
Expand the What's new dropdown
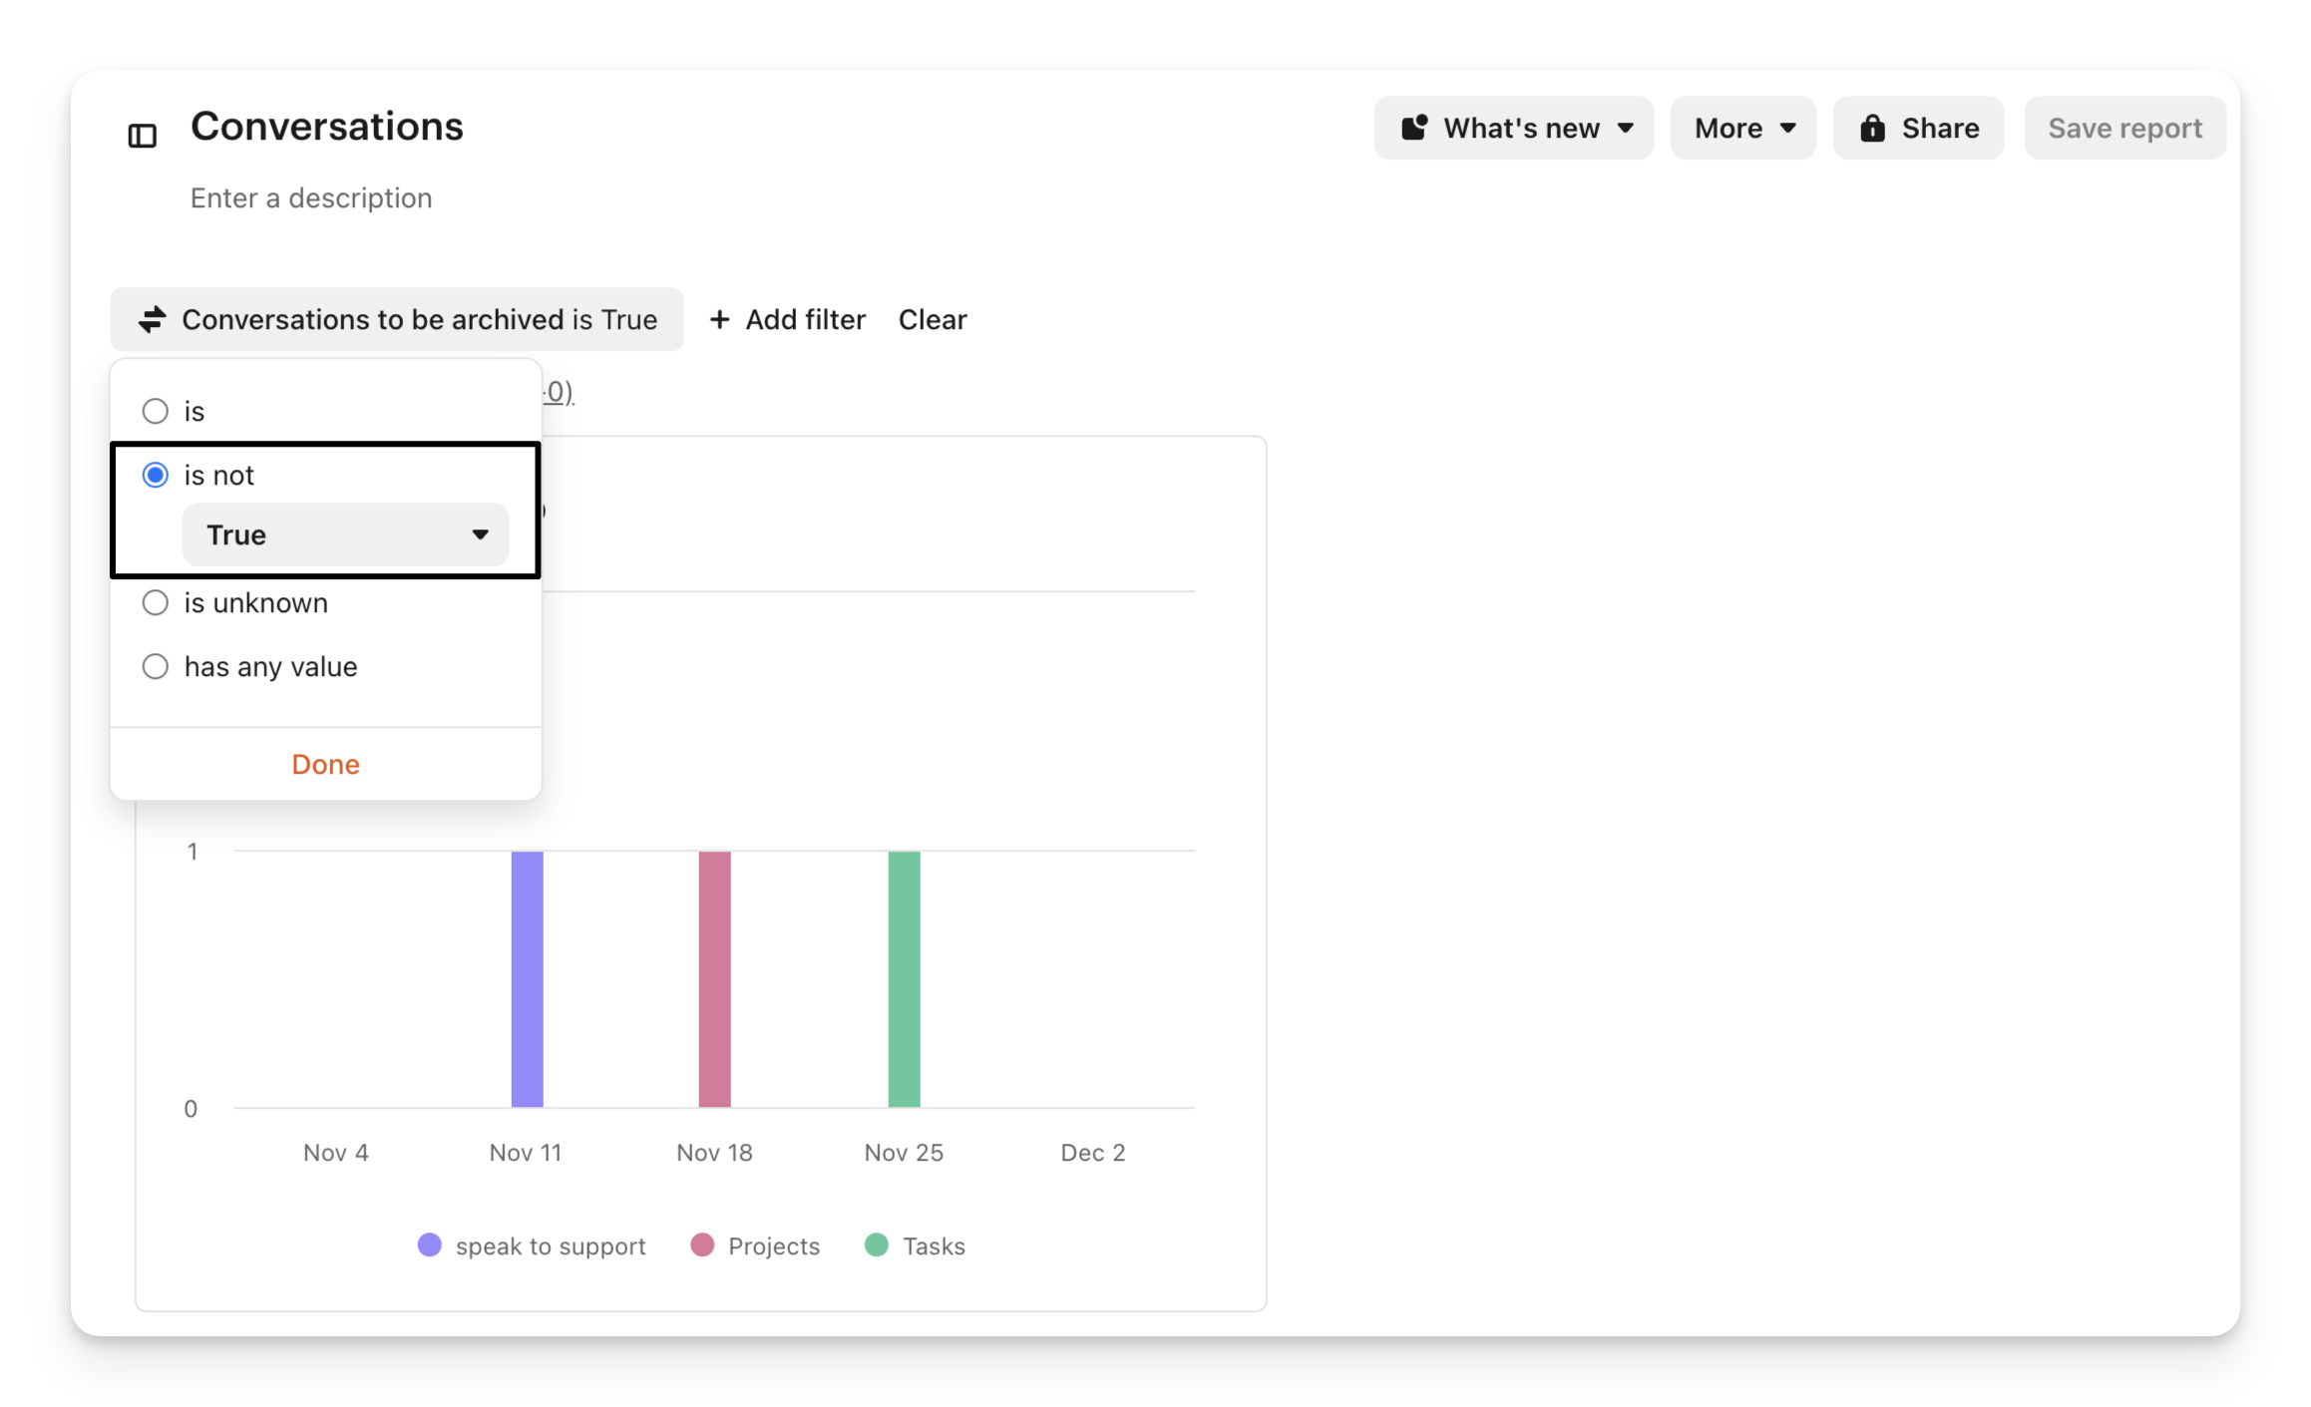[1624, 128]
